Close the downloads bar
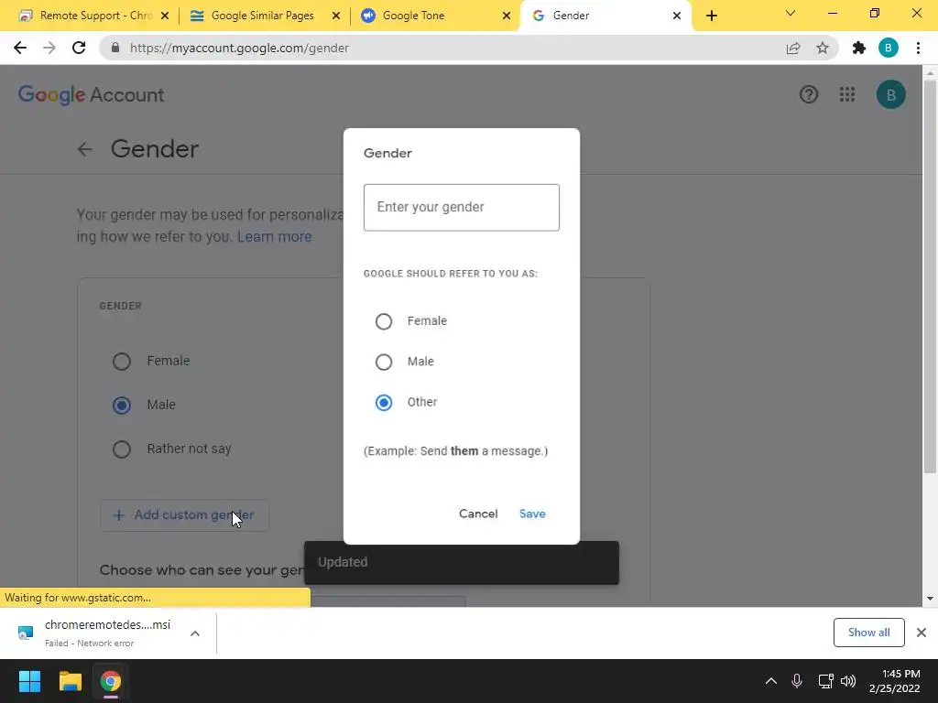 pos(922,633)
